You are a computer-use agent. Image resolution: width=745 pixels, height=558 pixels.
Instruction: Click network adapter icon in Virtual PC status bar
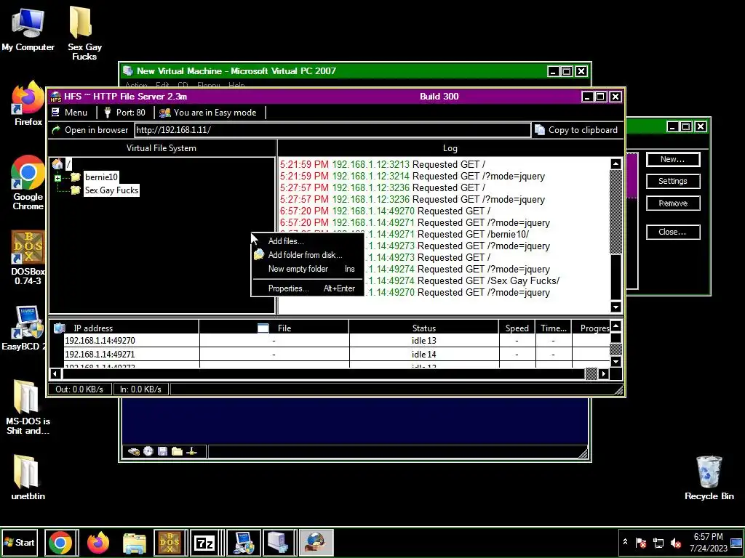click(x=192, y=451)
